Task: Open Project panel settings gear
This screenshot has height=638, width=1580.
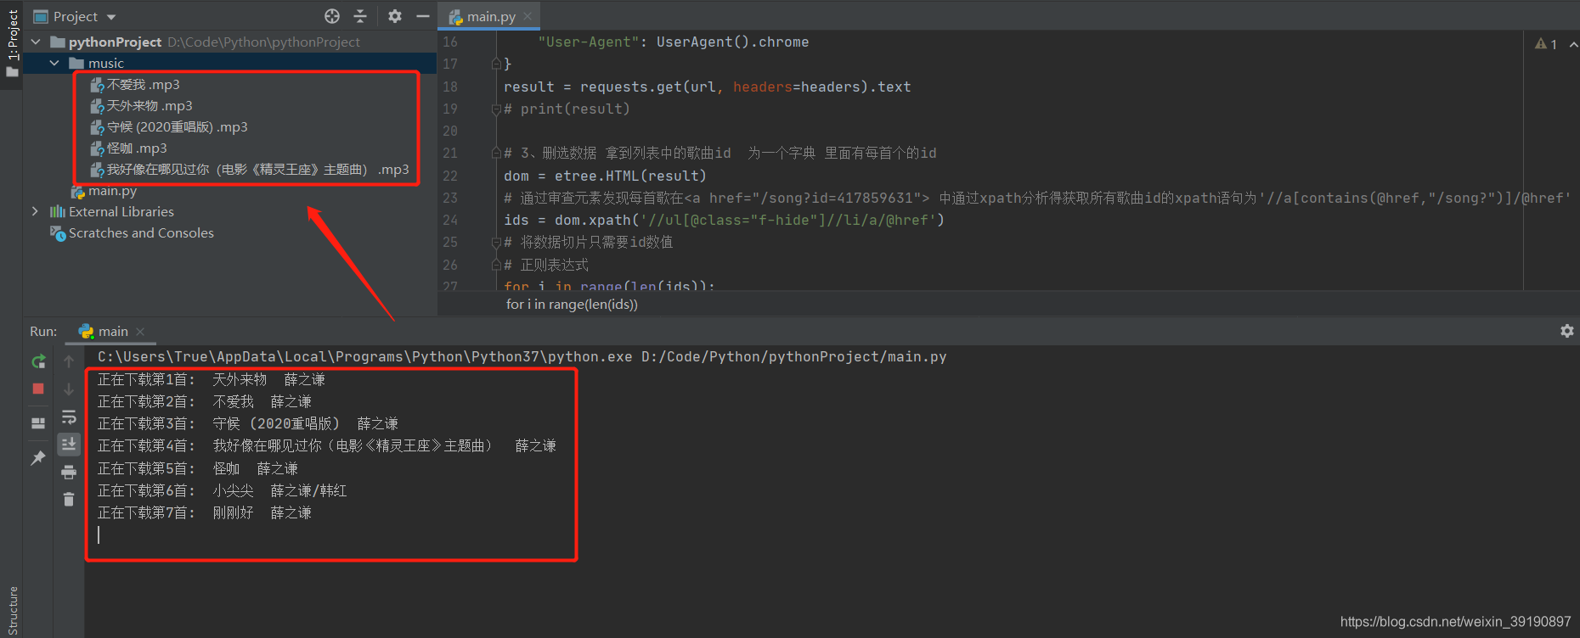Action: pos(395,16)
